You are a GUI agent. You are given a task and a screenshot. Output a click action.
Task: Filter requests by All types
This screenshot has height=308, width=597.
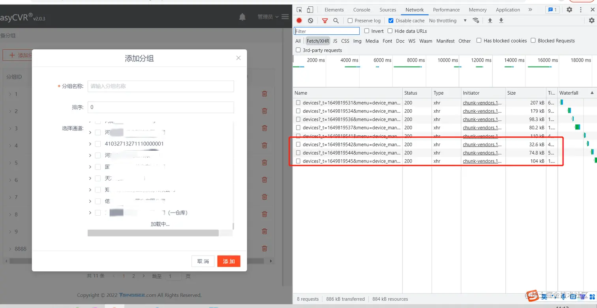click(298, 41)
